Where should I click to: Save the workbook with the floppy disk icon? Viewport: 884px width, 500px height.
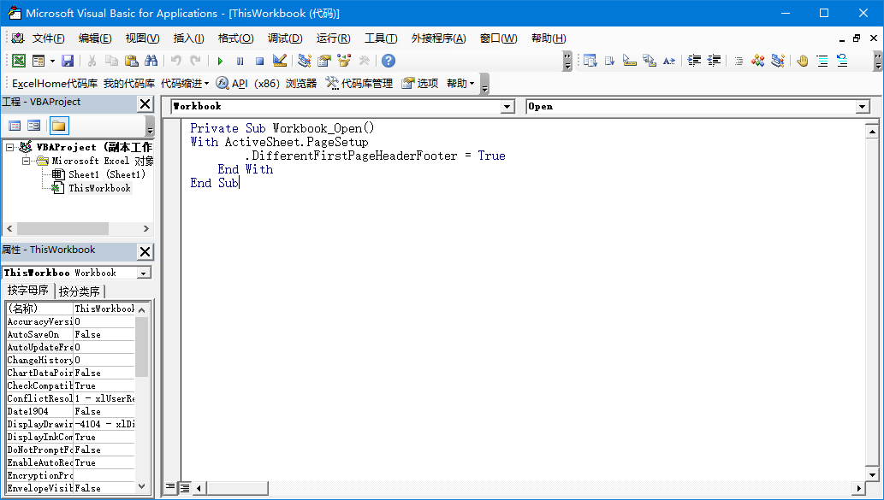click(x=68, y=61)
